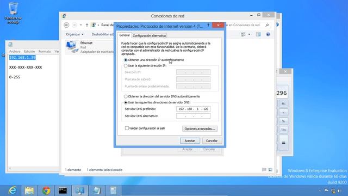
Task: Click Cancelar in the IPv4 properties dialog
Action: (212, 140)
